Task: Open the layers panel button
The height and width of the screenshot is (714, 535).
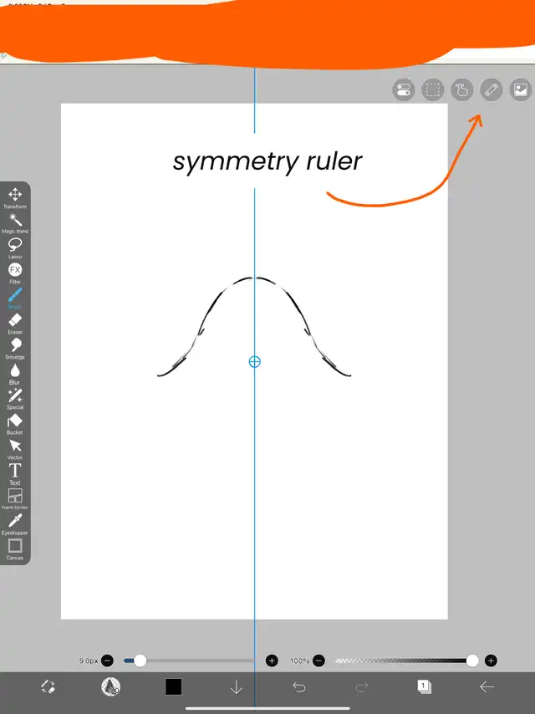Action: coord(424,686)
